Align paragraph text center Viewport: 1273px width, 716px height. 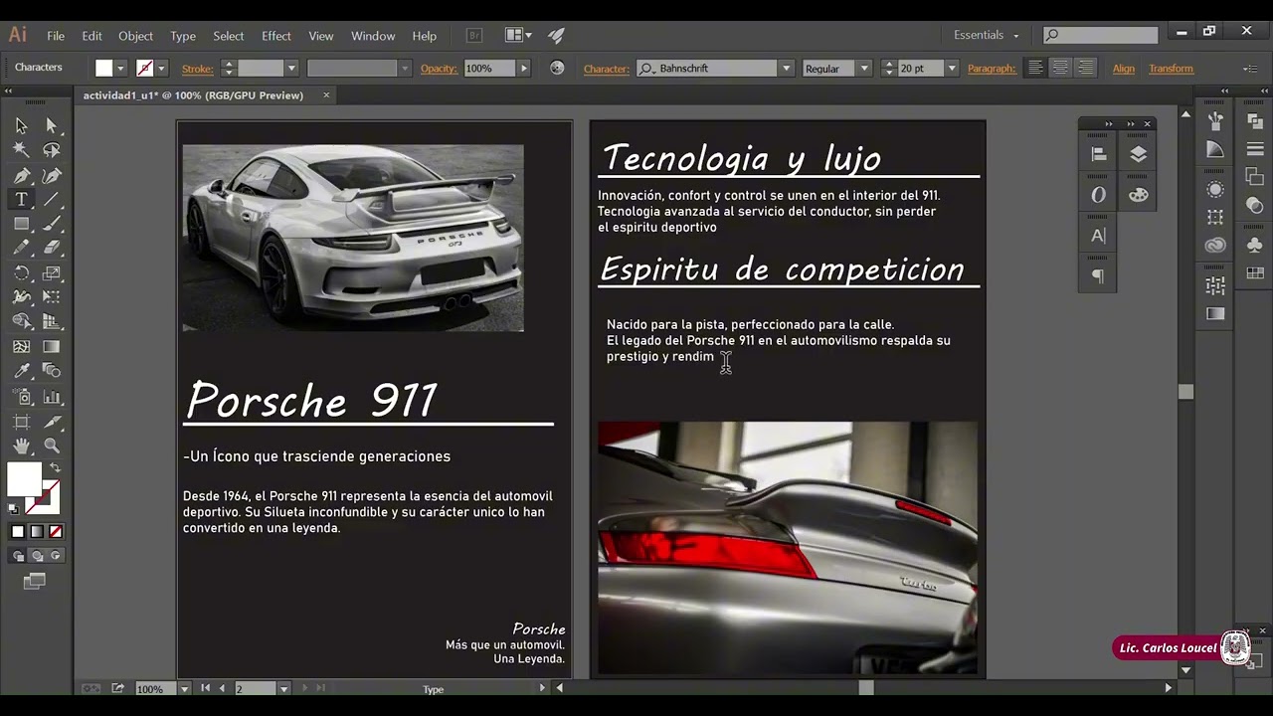[x=1061, y=68]
